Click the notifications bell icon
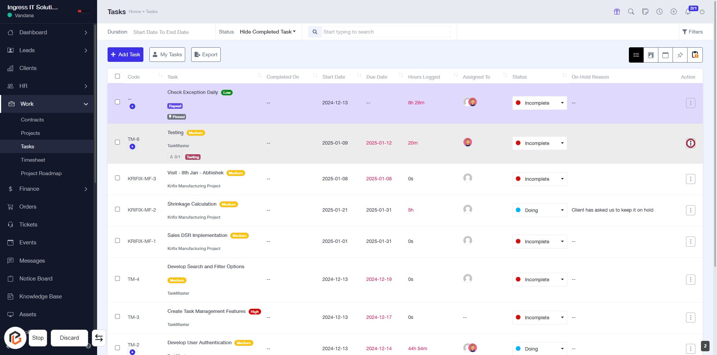The width and height of the screenshot is (717, 355). pyautogui.click(x=688, y=12)
